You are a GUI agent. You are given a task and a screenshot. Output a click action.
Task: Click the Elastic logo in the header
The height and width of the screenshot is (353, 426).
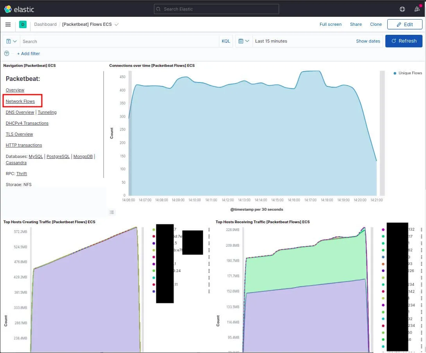(x=19, y=9)
